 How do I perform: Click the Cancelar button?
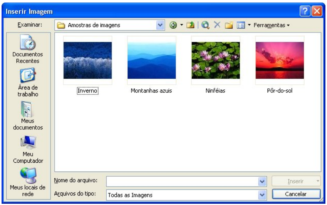click(296, 194)
